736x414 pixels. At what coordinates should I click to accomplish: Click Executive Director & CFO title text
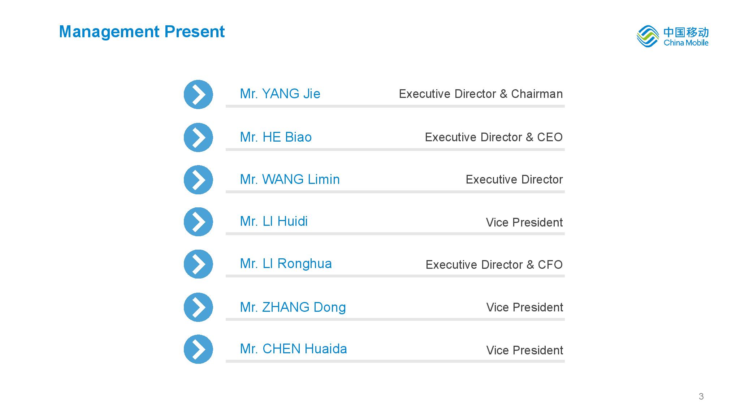point(494,265)
